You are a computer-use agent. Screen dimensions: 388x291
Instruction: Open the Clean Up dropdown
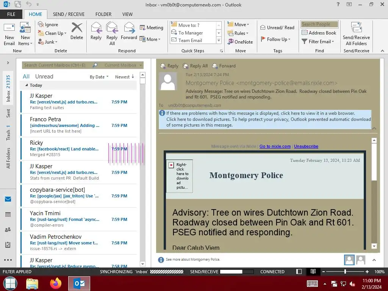coord(52,33)
